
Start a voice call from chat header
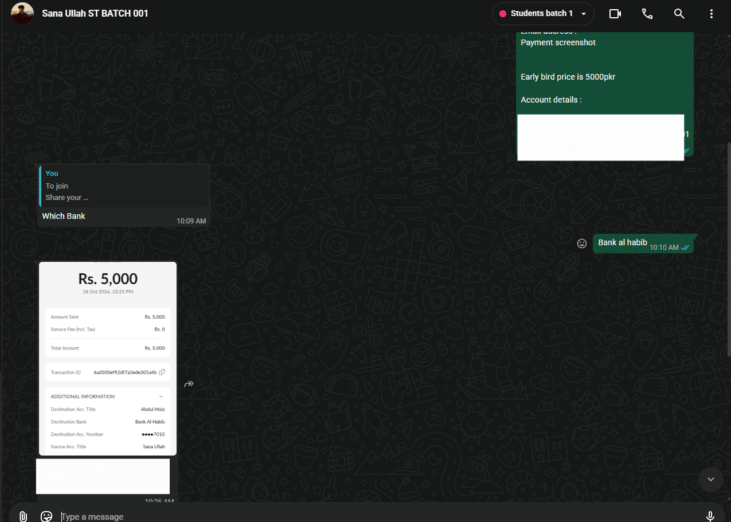[x=647, y=14]
